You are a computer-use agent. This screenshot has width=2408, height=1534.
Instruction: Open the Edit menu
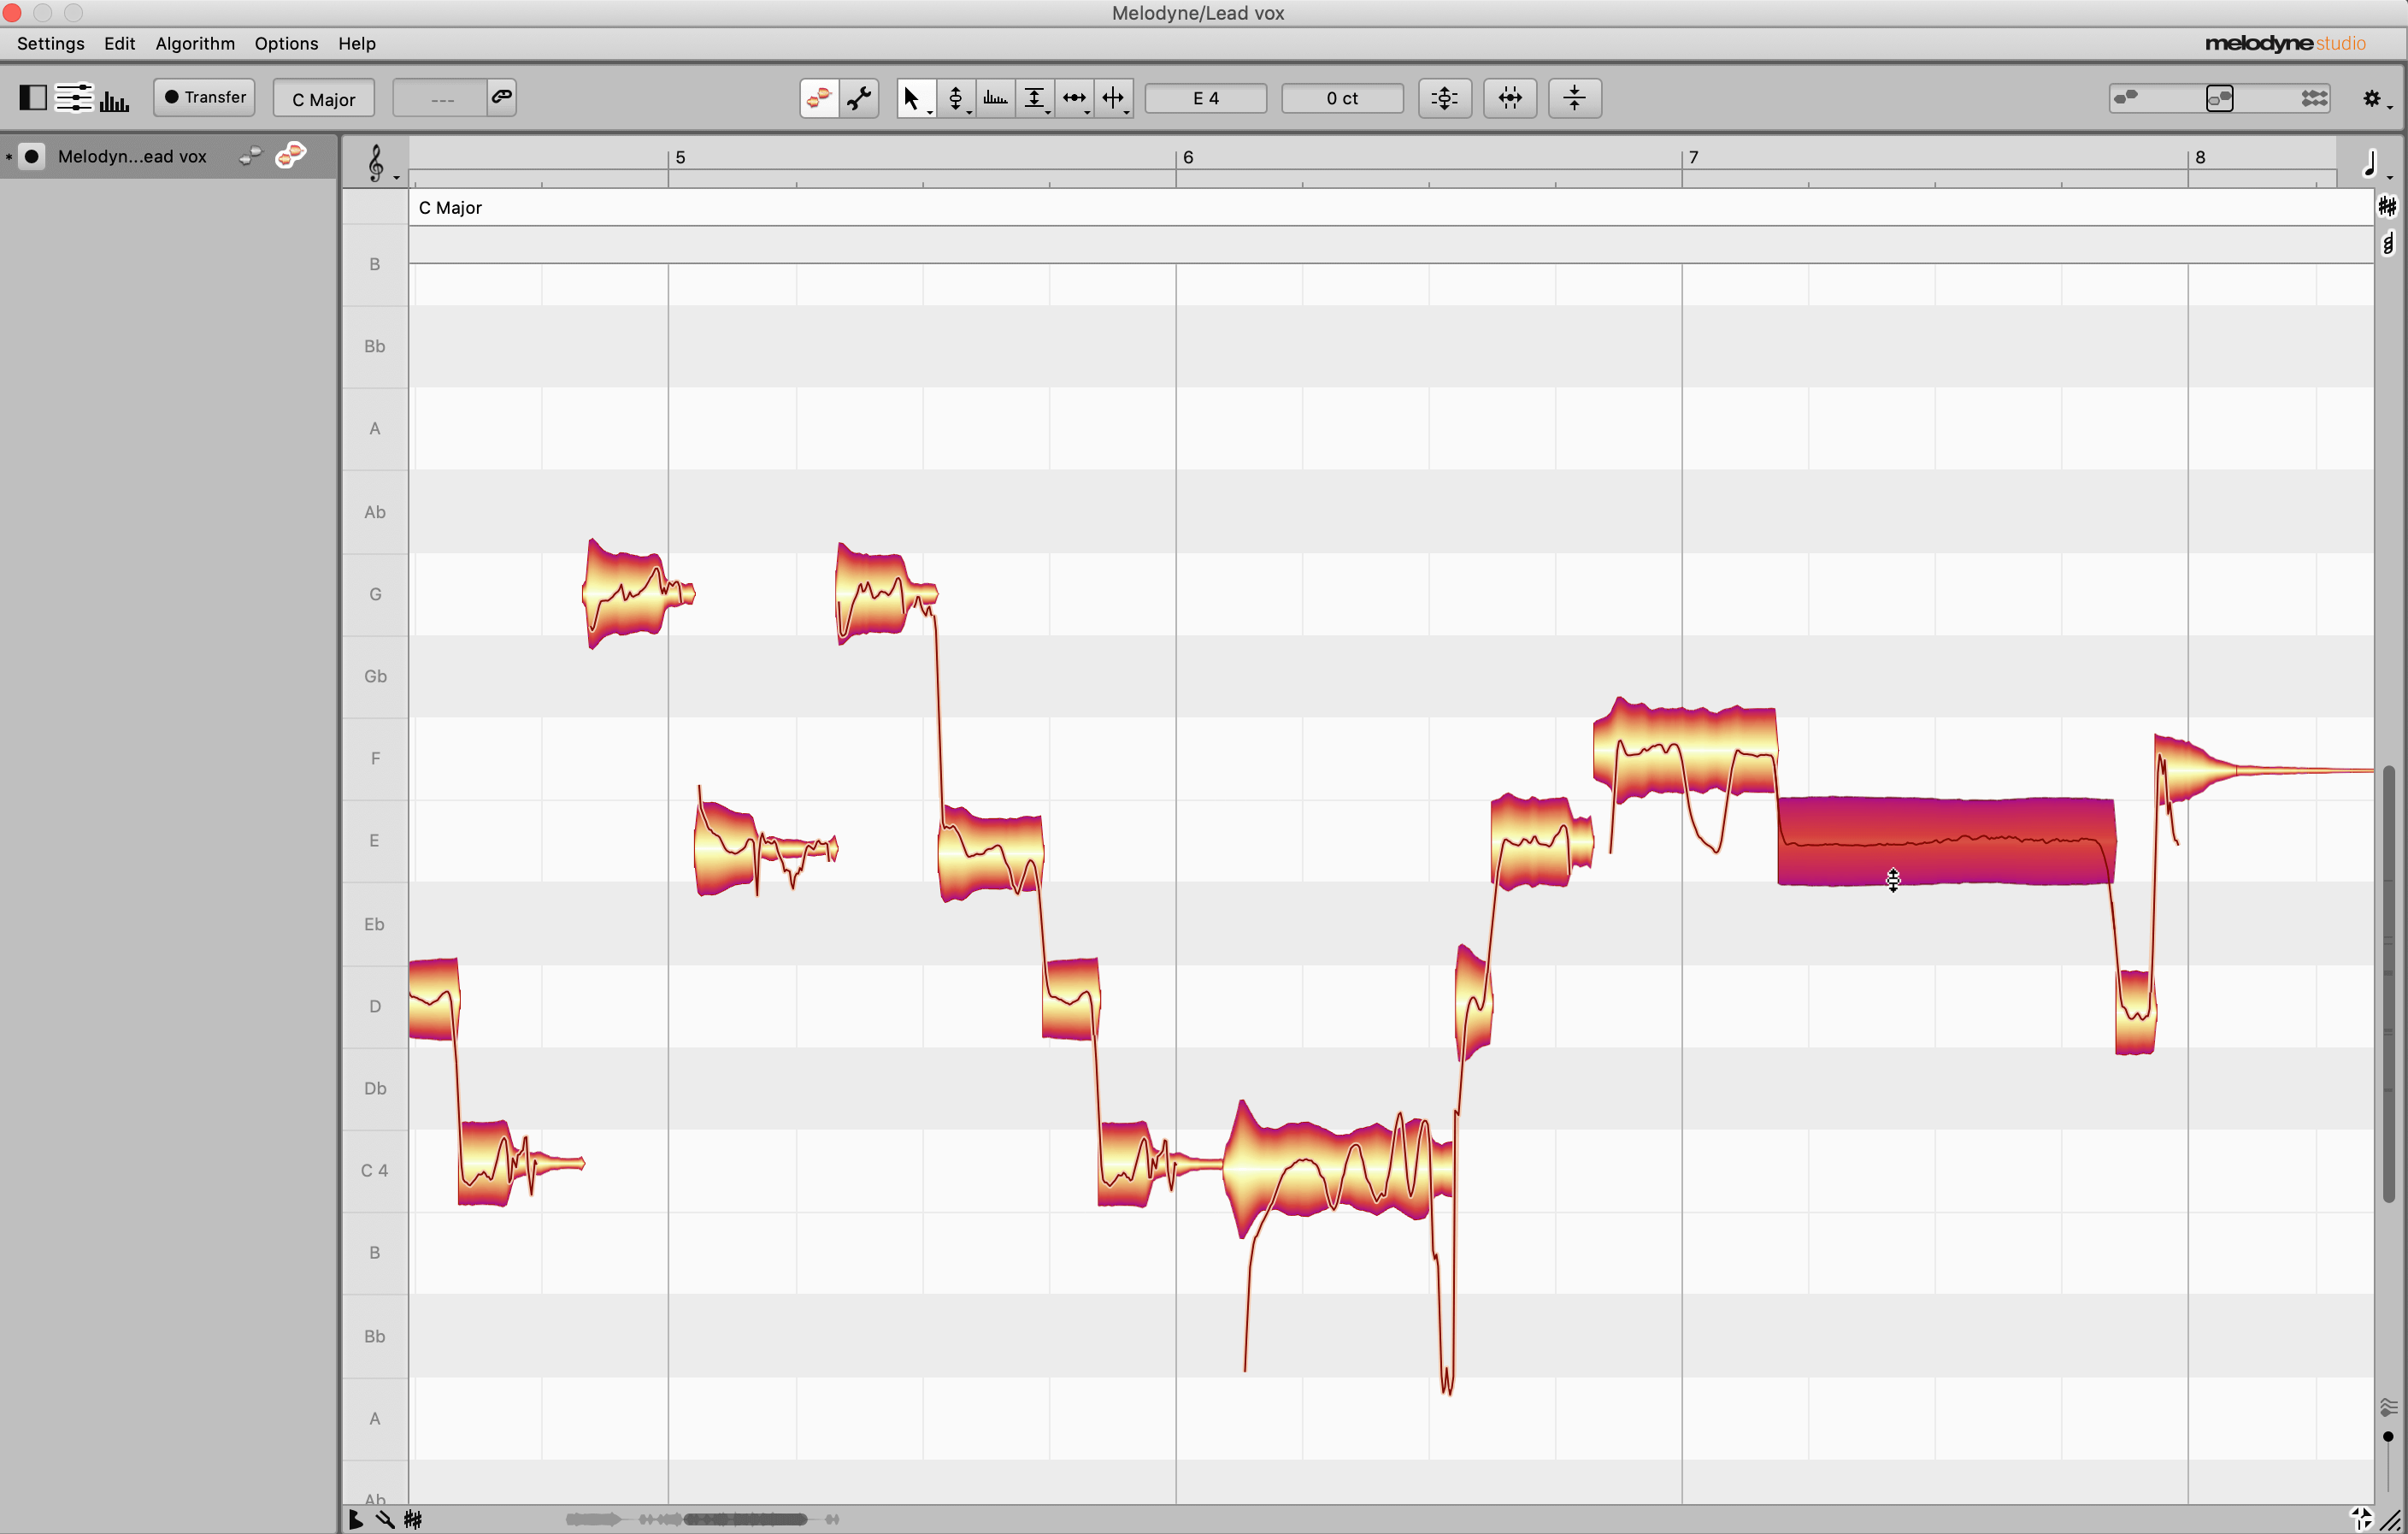click(119, 43)
